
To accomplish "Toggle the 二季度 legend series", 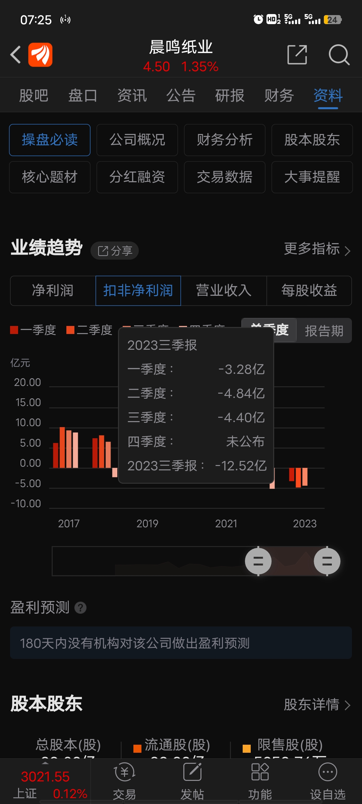I will coord(89,330).
